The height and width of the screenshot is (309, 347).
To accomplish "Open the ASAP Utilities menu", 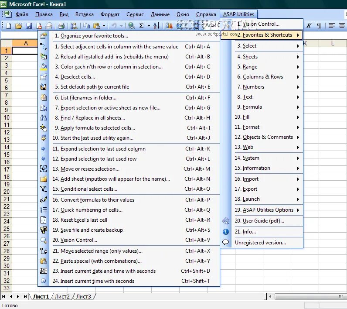I will tap(238, 14).
